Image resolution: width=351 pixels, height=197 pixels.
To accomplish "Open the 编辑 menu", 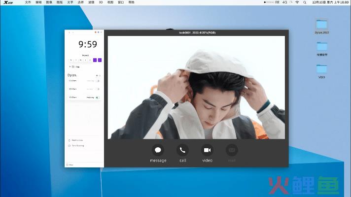I will [38, 2].
